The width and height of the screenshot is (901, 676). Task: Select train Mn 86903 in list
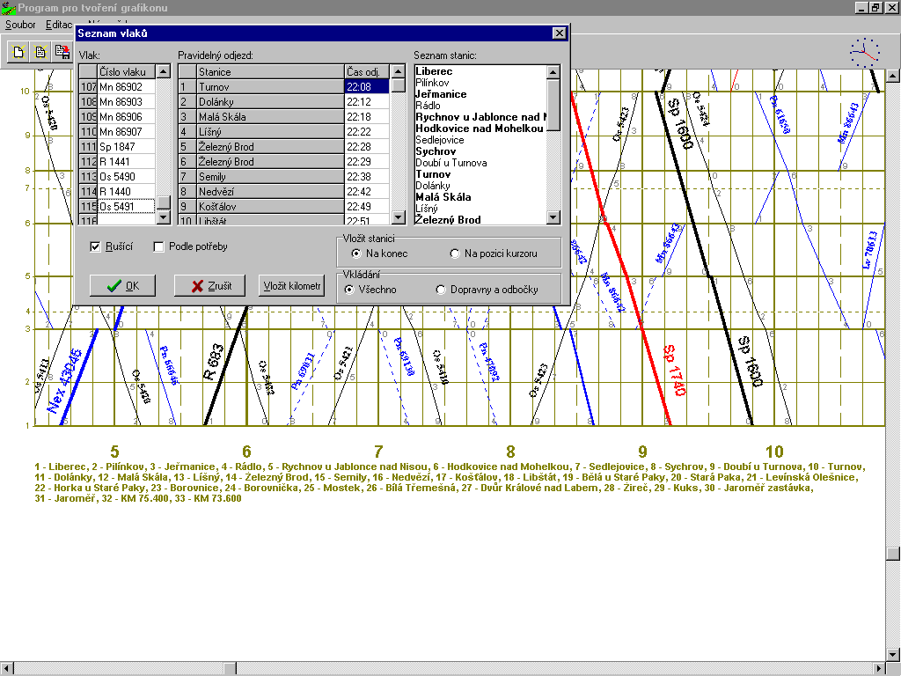pos(127,102)
